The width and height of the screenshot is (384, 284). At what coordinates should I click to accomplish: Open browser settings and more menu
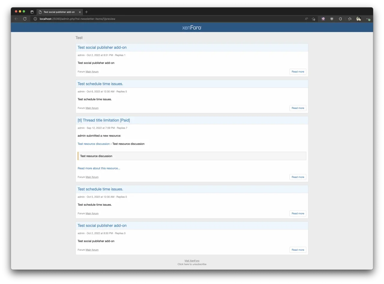[368, 19]
